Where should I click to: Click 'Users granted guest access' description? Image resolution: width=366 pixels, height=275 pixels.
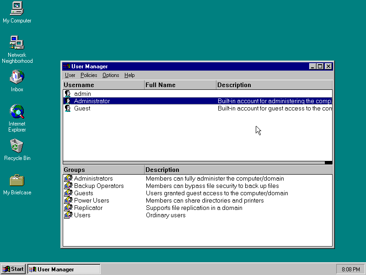click(x=217, y=193)
